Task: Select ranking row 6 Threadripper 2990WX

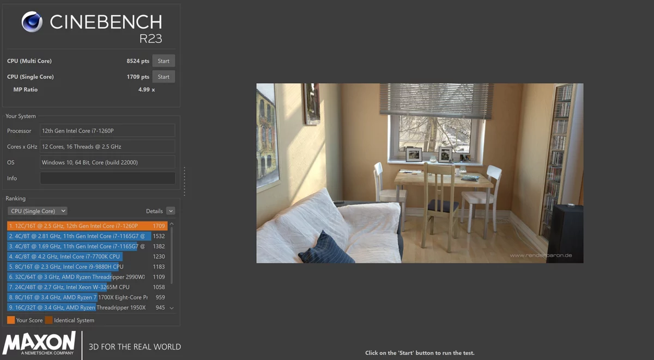Action: click(87, 277)
